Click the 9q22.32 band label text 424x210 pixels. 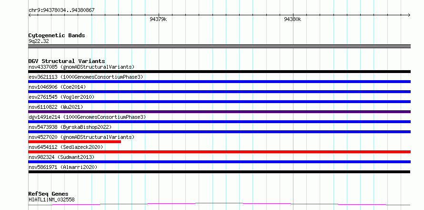tap(39, 42)
